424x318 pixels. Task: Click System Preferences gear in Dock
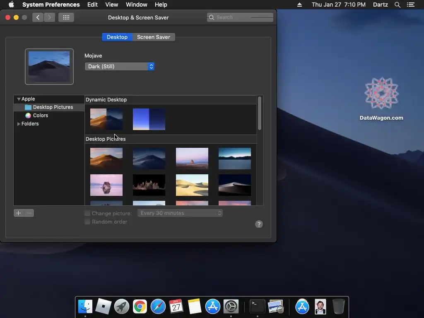pyautogui.click(x=231, y=307)
